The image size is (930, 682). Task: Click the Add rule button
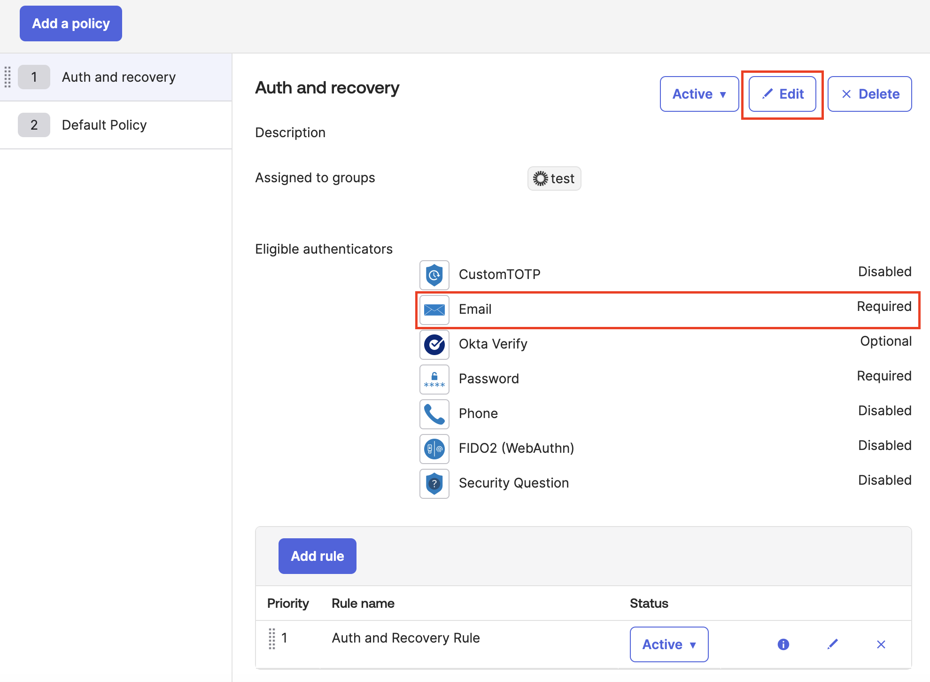pyautogui.click(x=317, y=556)
